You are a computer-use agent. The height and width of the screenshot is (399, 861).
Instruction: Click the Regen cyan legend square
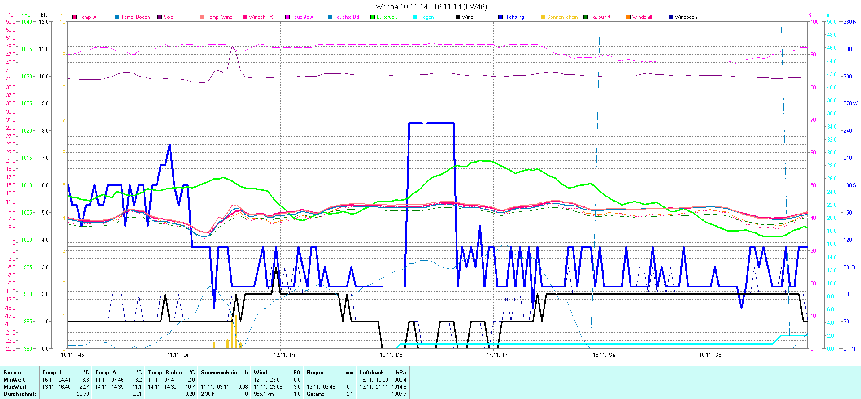coord(415,17)
